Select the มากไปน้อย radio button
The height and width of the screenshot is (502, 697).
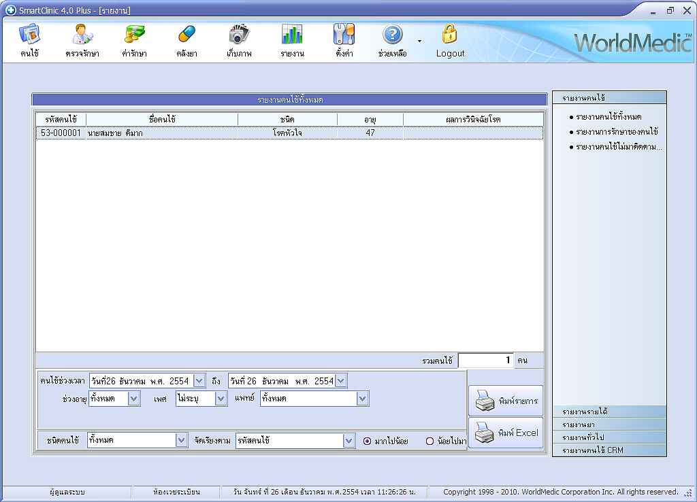[368, 441]
